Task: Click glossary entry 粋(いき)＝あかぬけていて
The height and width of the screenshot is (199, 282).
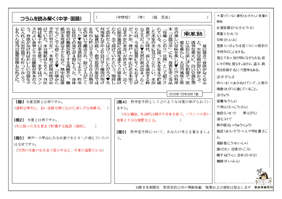Action: 242,86
